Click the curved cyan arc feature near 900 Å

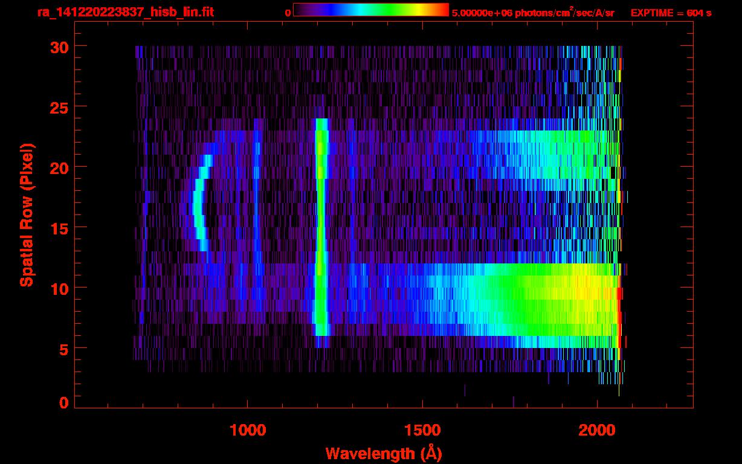tap(201, 203)
